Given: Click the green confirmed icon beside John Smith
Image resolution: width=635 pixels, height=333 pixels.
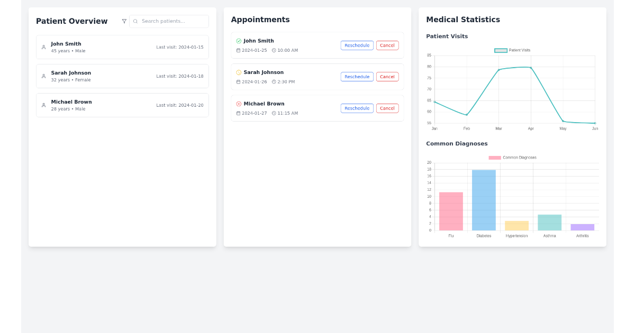Looking at the screenshot, I should pyautogui.click(x=238, y=41).
